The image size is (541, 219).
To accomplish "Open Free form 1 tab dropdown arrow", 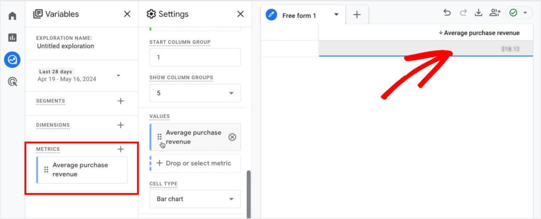I will (336, 15).
